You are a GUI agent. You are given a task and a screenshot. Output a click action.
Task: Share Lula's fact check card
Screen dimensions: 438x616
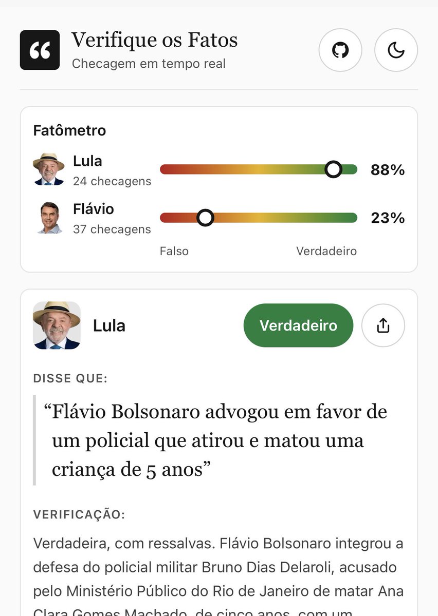click(384, 325)
